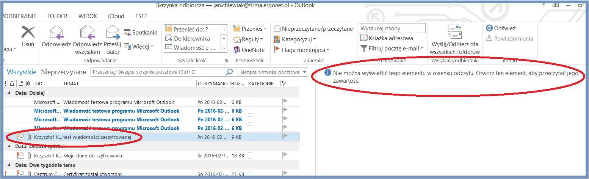Create a meeting reply with Spotkanie
This screenshot has height=179, width=589.
(x=140, y=33)
